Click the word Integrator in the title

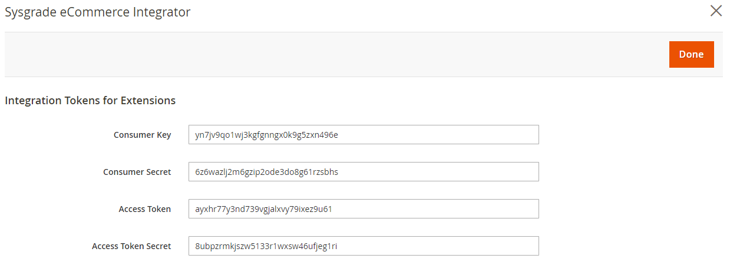click(x=163, y=12)
